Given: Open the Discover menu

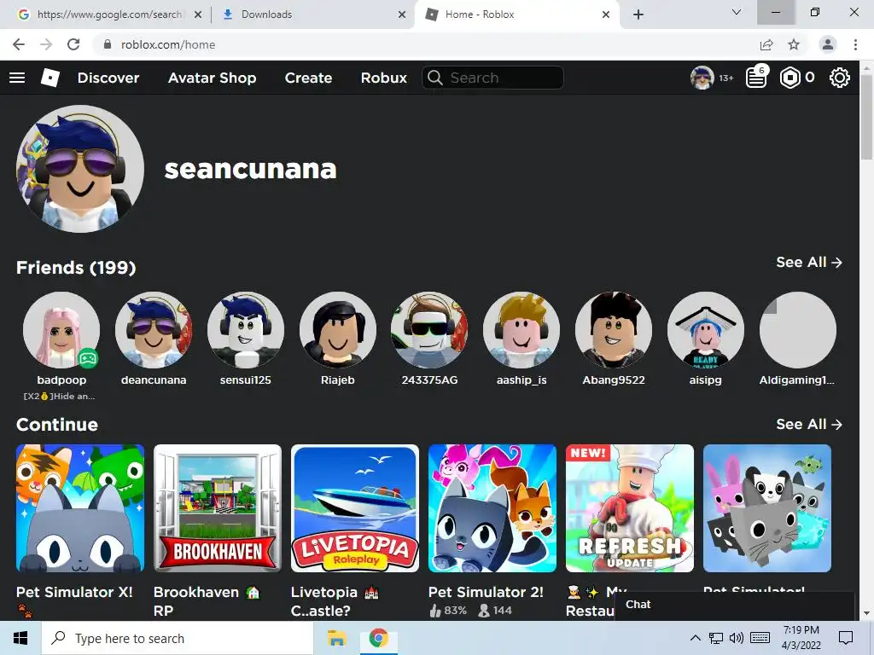Looking at the screenshot, I should 108,78.
